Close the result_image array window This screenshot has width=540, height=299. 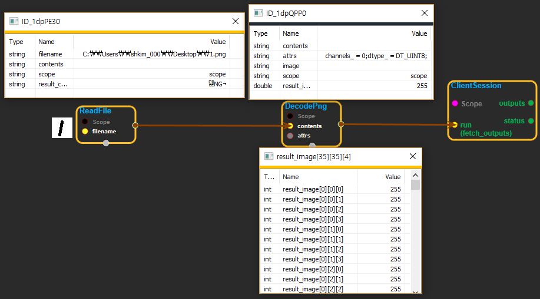tap(412, 156)
